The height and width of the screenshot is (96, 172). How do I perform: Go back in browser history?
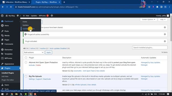click(3, 7)
